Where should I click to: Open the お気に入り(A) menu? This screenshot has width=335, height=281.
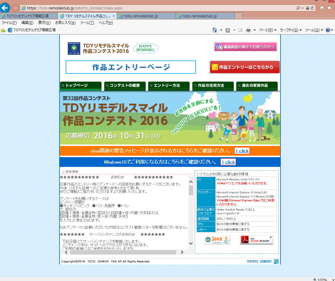tap(65, 23)
